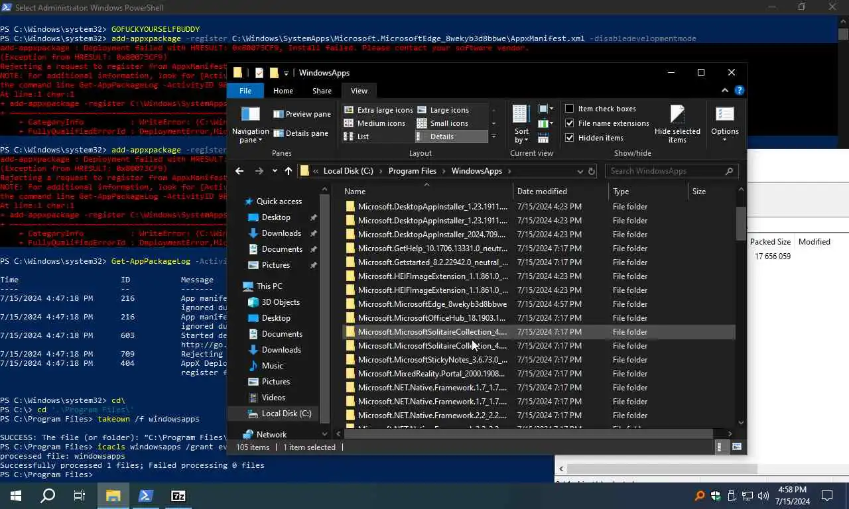Viewport: 849px width, 509px height.
Task: Open 7-Zip from the taskbar
Action: pyautogui.click(x=178, y=496)
